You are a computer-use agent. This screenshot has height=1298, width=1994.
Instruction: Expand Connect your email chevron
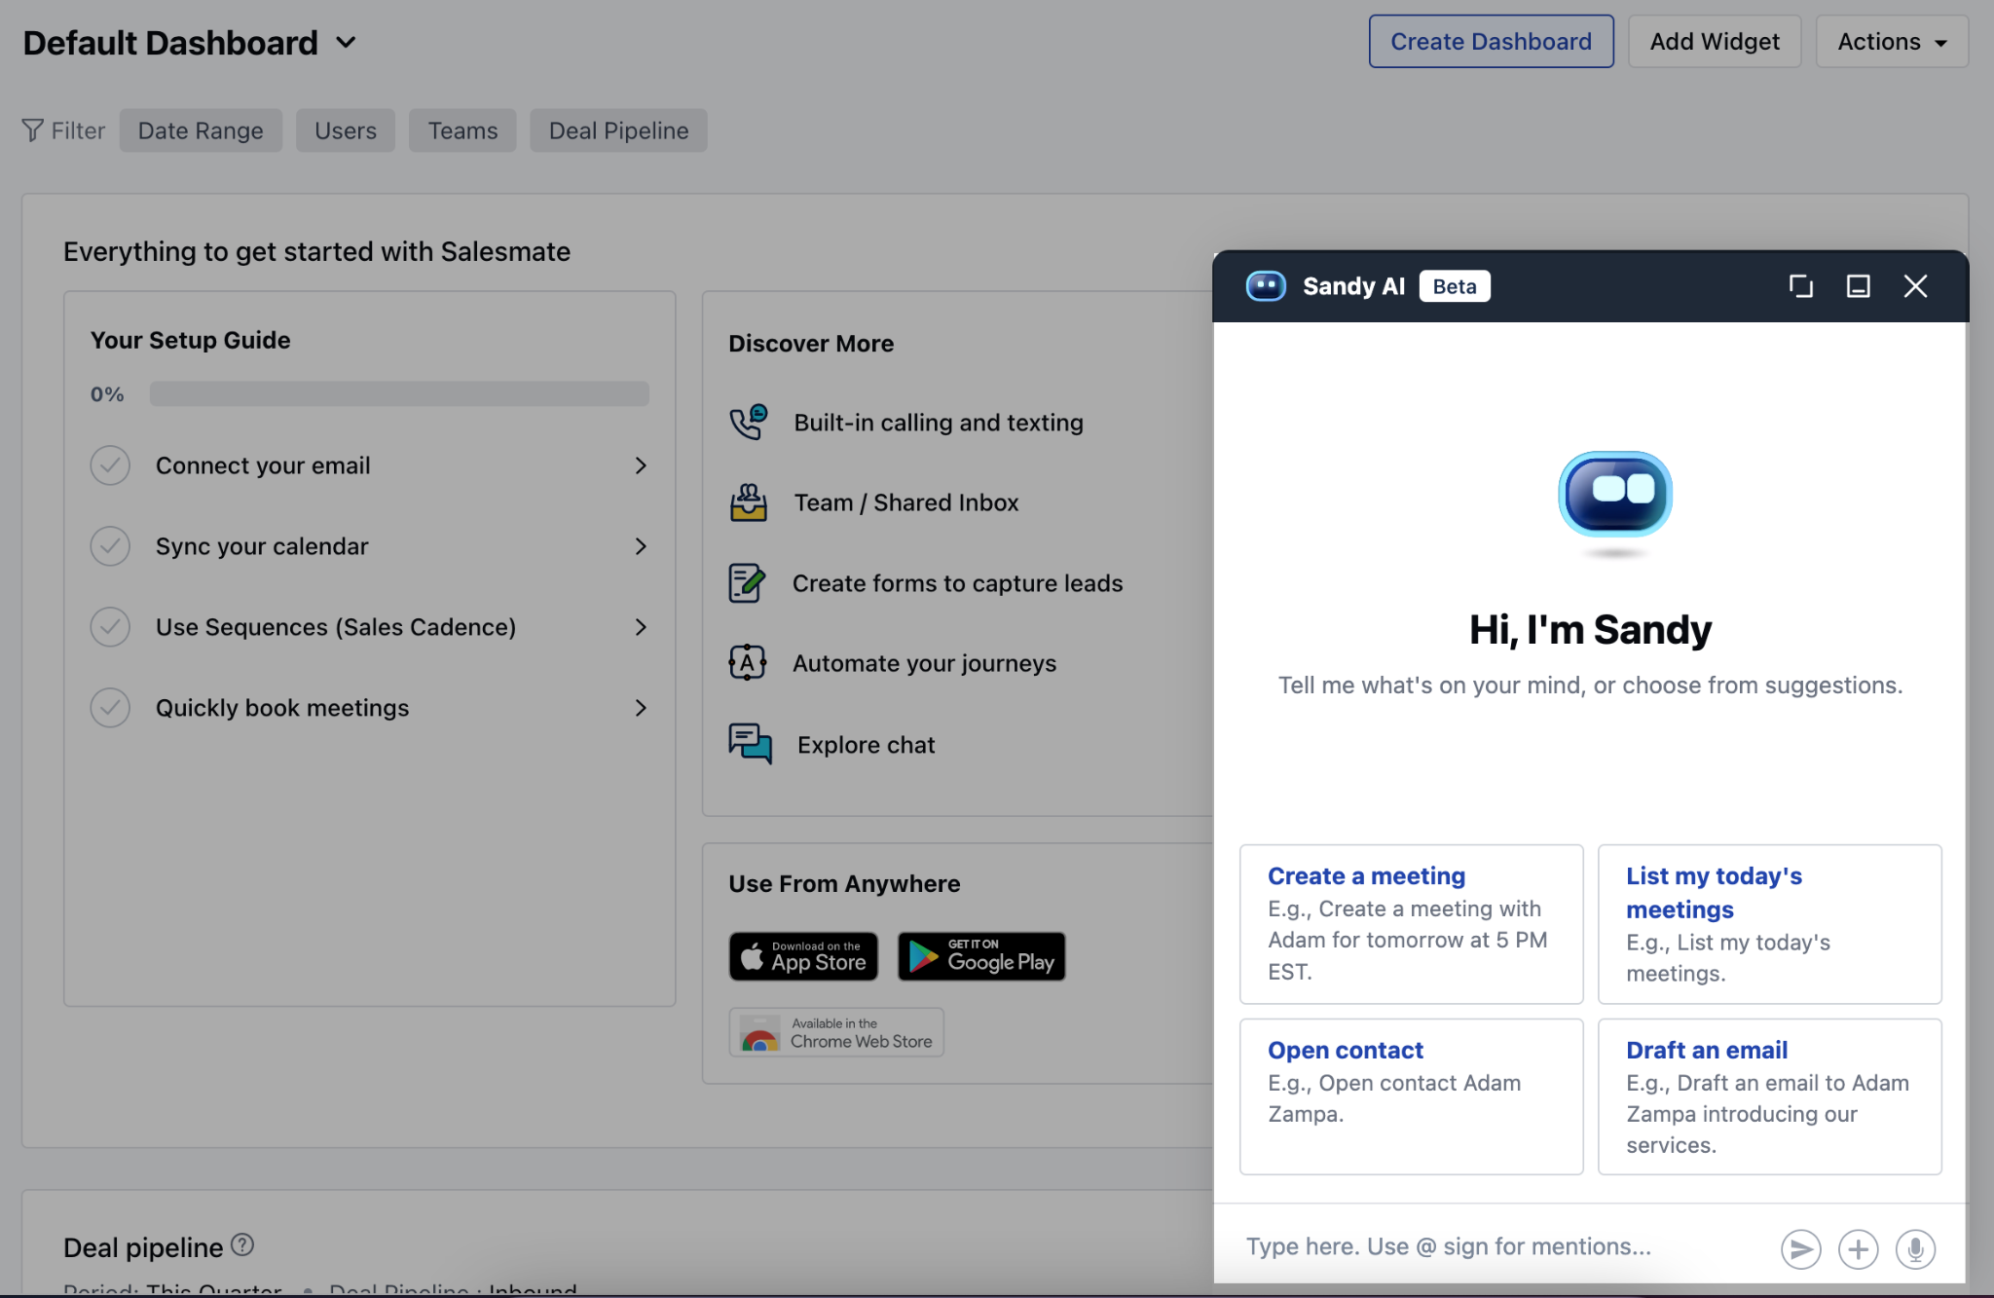tap(641, 465)
